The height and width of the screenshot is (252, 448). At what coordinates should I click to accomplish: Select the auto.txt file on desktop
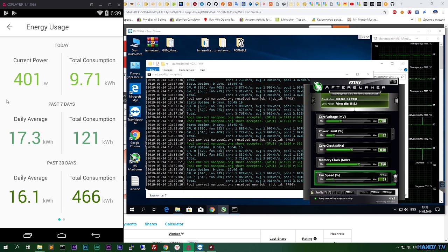(x=135, y=183)
